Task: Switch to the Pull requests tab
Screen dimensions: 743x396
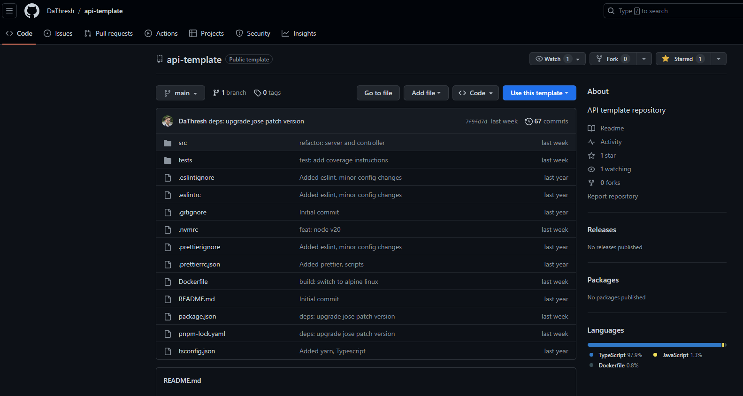Action: tap(108, 34)
